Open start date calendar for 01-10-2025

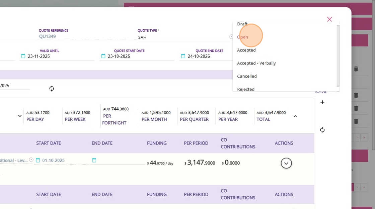pos(38,160)
